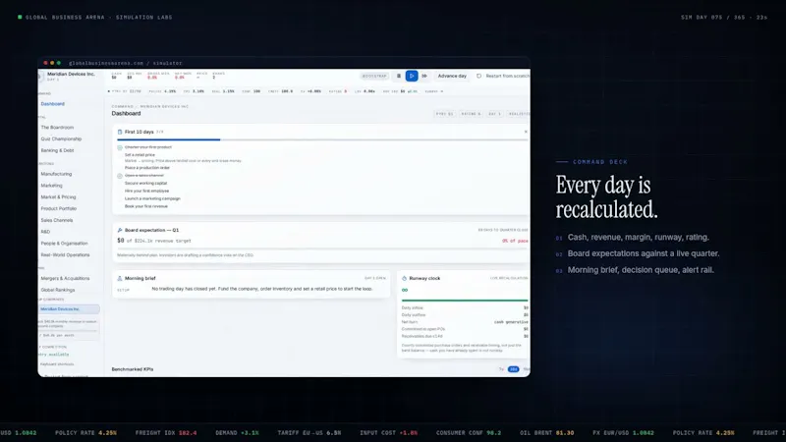The width and height of the screenshot is (786, 442).
Task: Close the First 10 days checklist
Action: (526, 132)
